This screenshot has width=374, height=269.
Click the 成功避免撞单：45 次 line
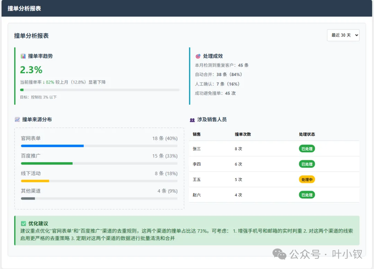pyautogui.click(x=215, y=93)
